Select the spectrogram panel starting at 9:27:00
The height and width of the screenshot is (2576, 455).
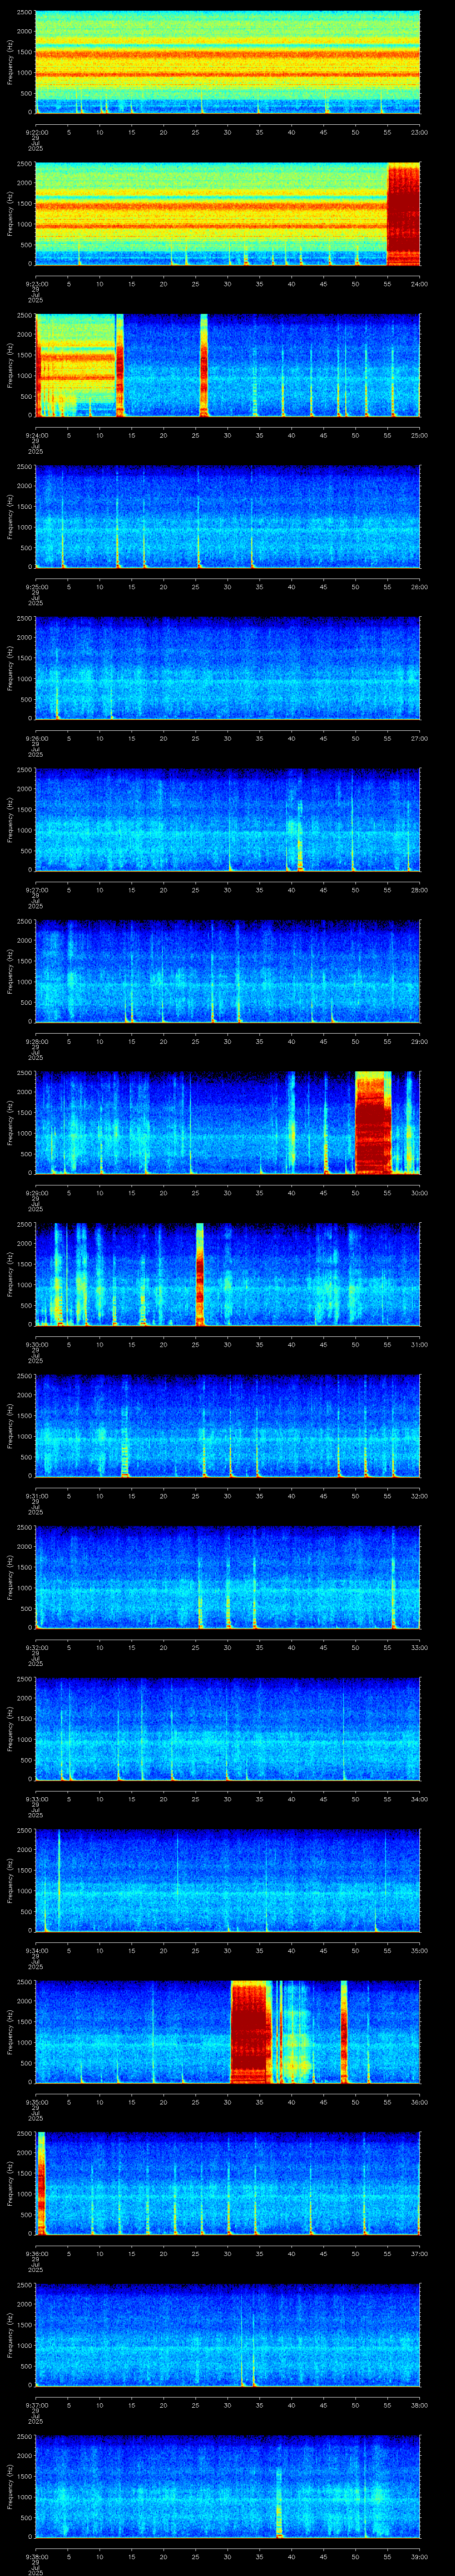227,820
